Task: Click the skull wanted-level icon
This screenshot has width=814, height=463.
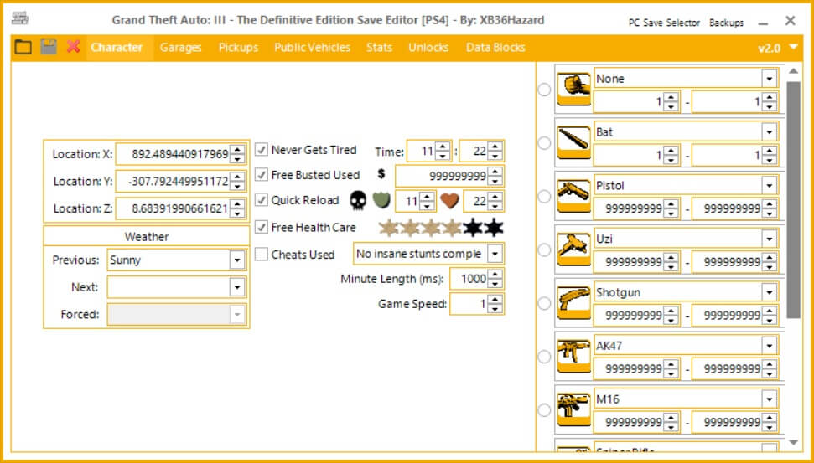Action: 358,201
